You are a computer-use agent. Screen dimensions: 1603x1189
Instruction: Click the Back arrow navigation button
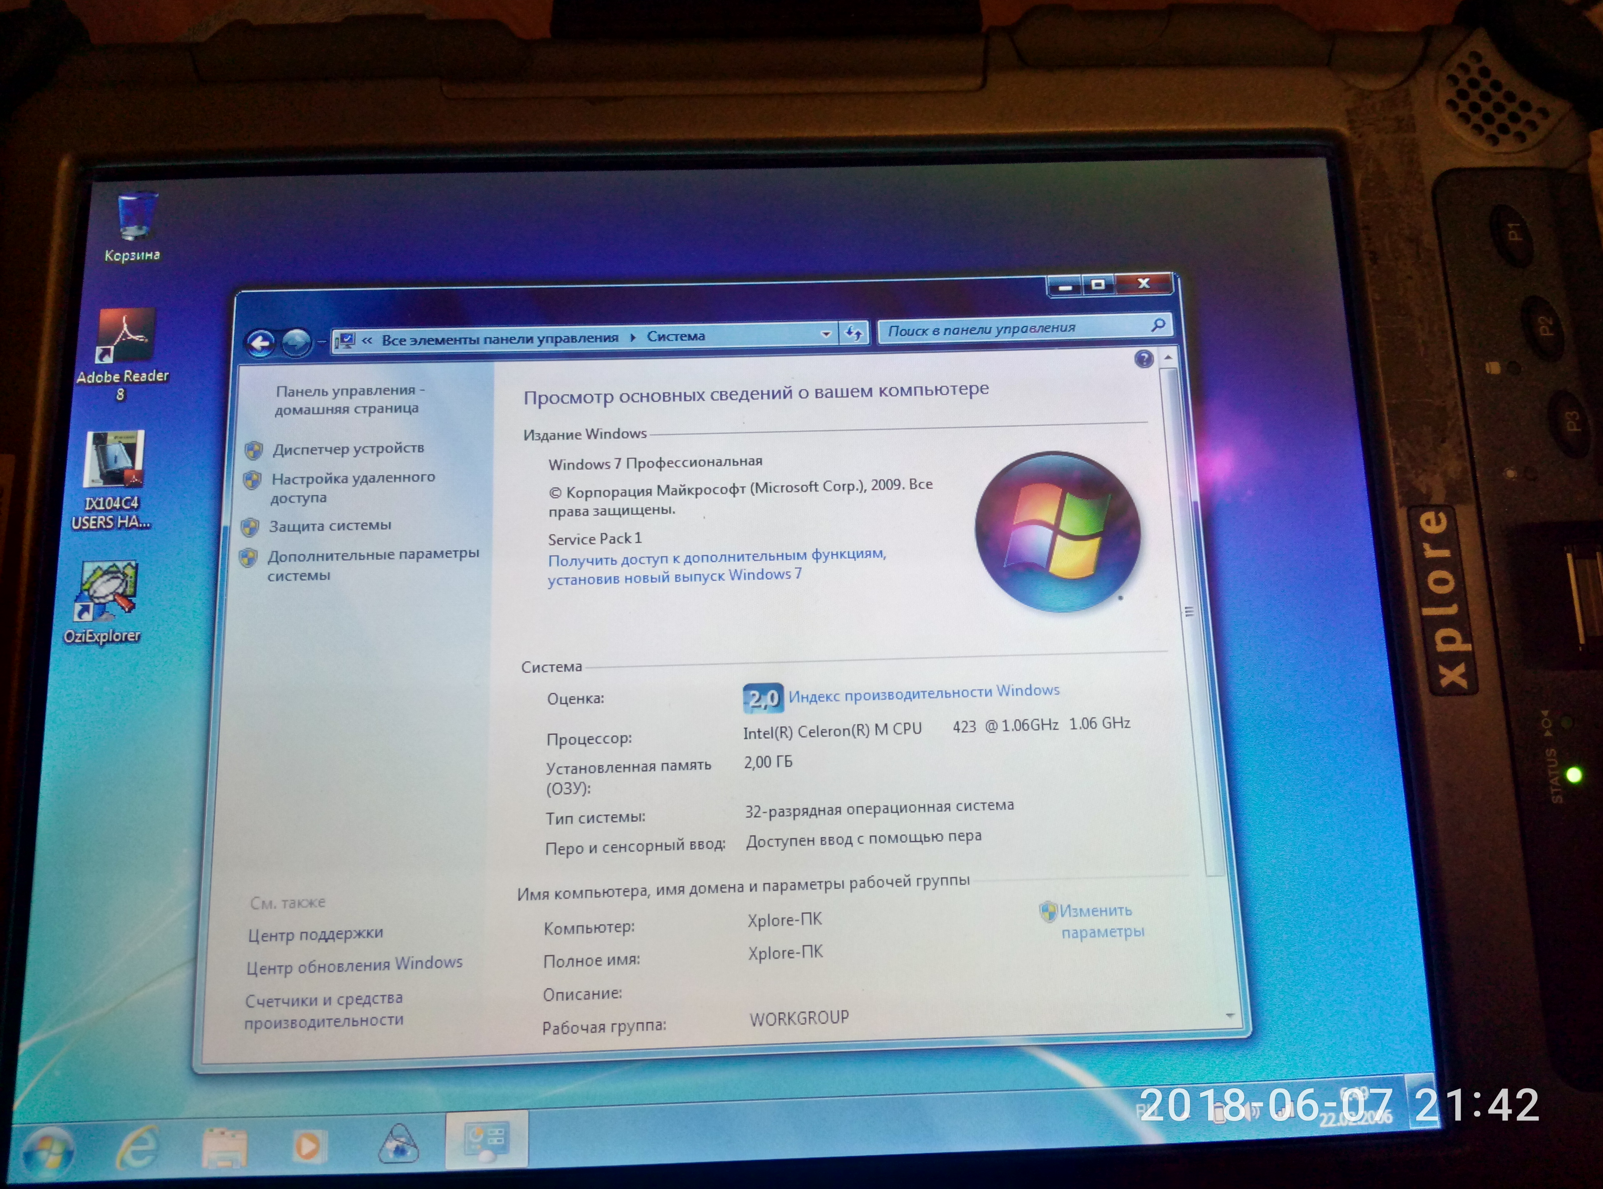coord(261,343)
